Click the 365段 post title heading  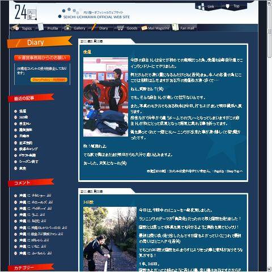(x=88, y=202)
